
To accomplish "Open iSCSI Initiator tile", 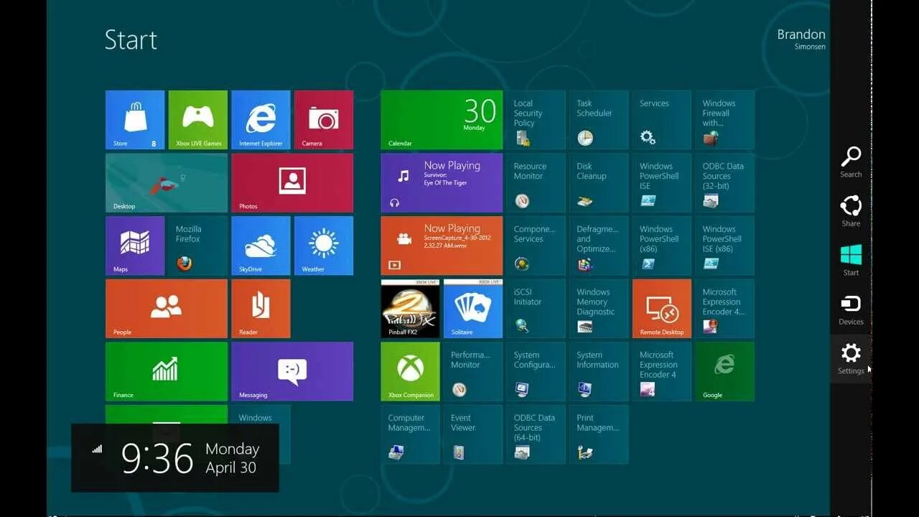I will coord(536,309).
